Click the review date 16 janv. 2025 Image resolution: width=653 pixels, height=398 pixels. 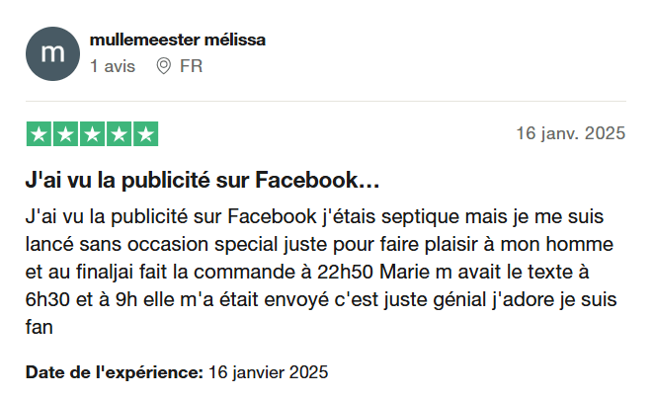click(571, 134)
